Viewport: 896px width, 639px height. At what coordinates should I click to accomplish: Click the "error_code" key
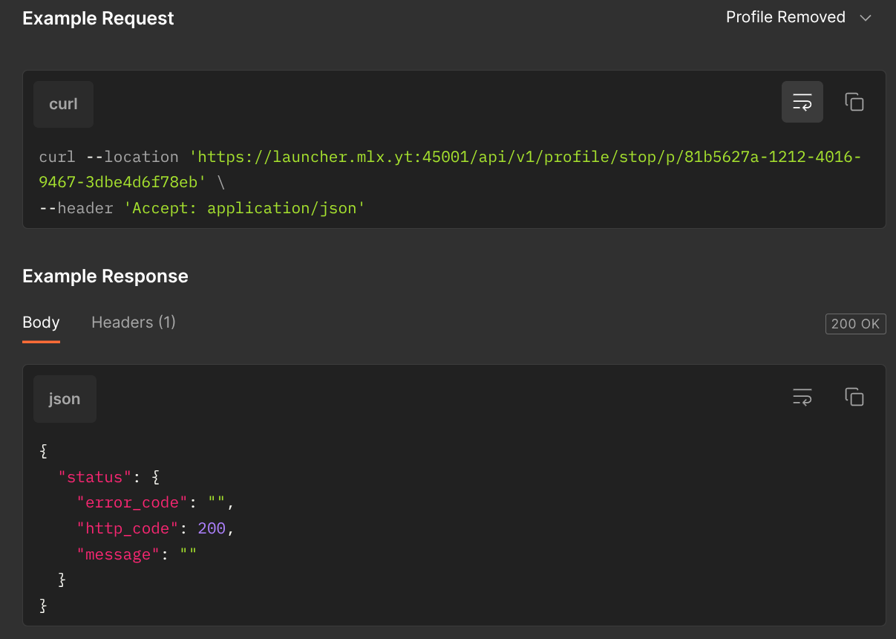coord(132,503)
